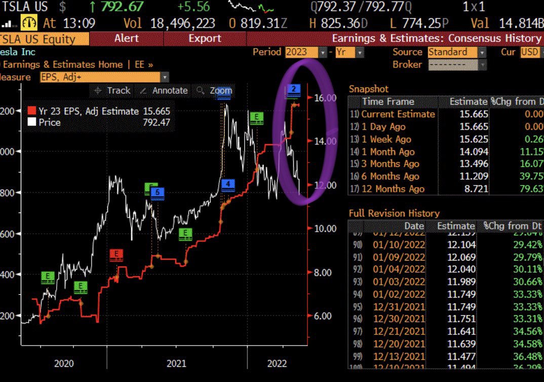Viewport: 544px width, 382px height.
Task: Open the EE » link
Action: (144, 65)
